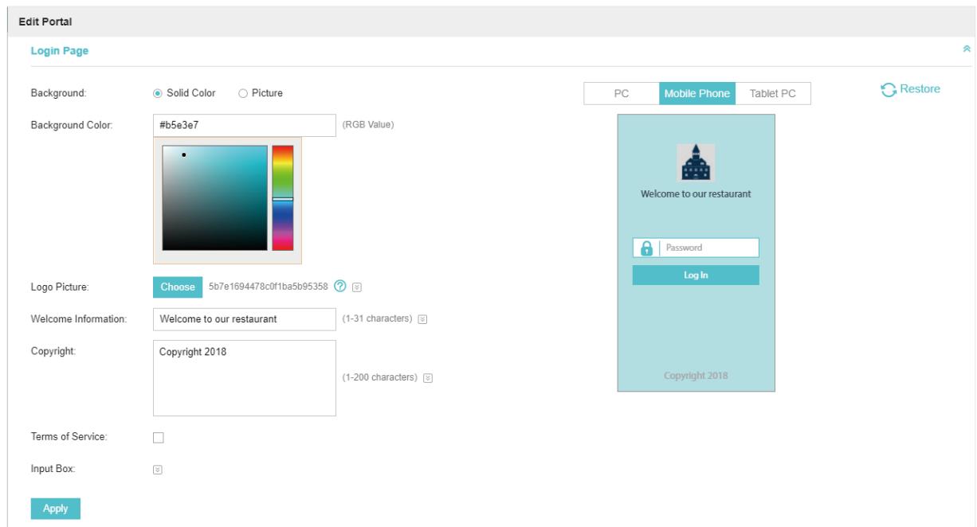The image size is (977, 527).
Task: Expand the Input Box settings
Action: click(157, 470)
